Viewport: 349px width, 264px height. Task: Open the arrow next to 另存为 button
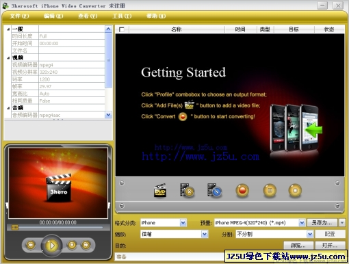pos(342,222)
